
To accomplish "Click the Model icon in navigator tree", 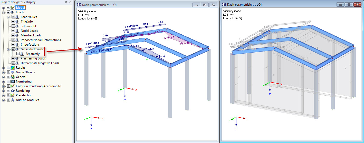I will (x=13, y=8).
